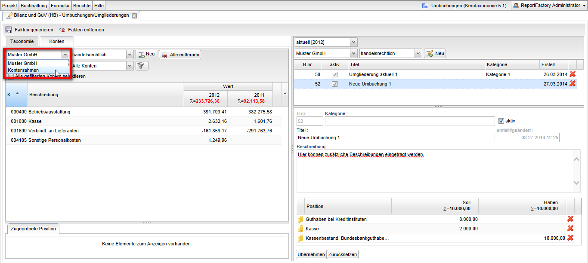Toggle aktiv checkbox for Neue Umbuchung 1
Image resolution: width=588 pixels, height=263 pixels.
pos(334,84)
